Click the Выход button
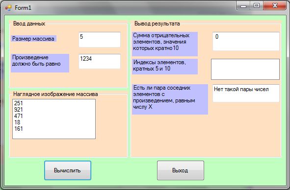This screenshot has width=290, height=190. (x=181, y=170)
